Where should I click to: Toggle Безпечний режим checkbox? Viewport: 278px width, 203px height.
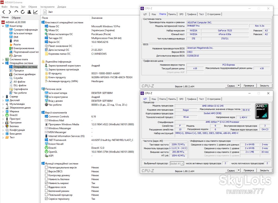46,191
